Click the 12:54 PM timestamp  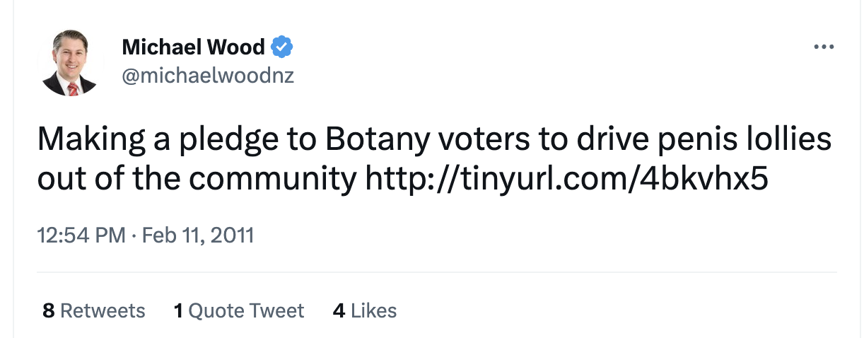81,234
